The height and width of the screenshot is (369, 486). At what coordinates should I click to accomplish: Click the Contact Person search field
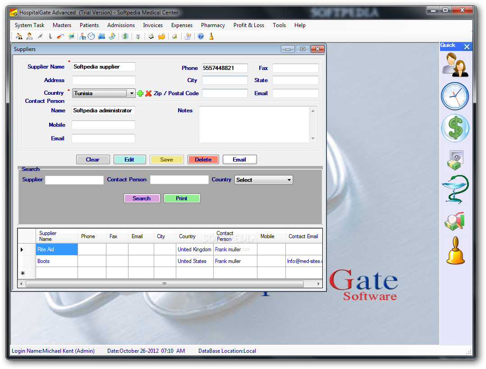coord(179,180)
